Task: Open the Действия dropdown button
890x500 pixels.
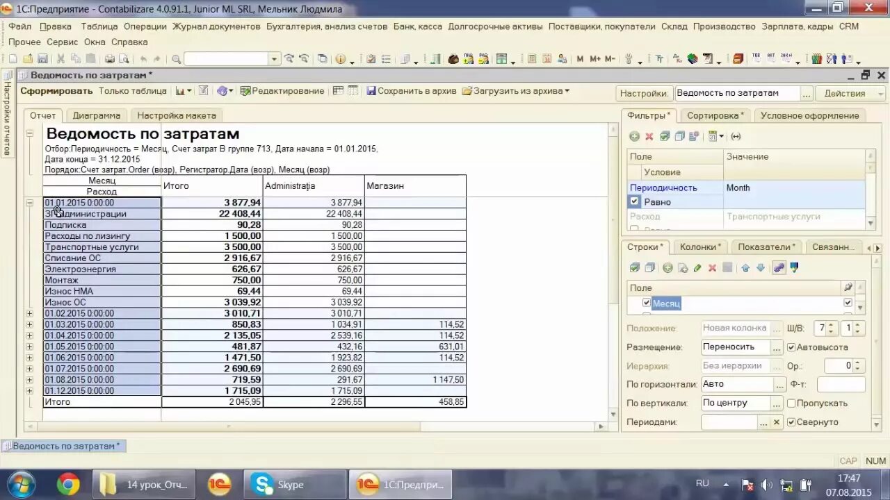Action: pos(850,93)
